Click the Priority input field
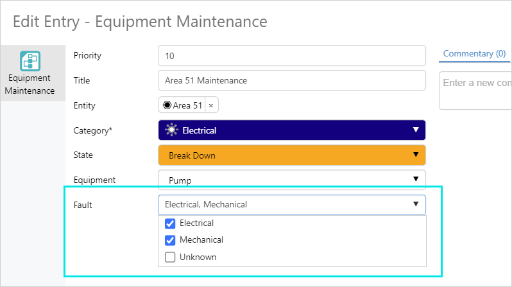512x287 pixels. [x=291, y=56]
